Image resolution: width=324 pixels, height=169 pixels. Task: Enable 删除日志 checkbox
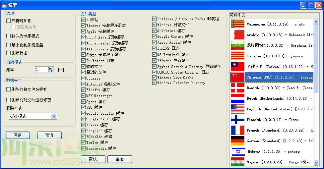coord(9,53)
